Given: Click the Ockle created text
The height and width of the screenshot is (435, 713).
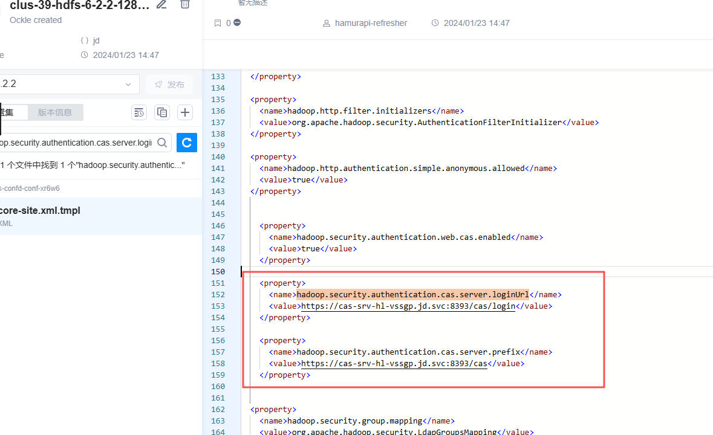Looking at the screenshot, I should 36,20.
